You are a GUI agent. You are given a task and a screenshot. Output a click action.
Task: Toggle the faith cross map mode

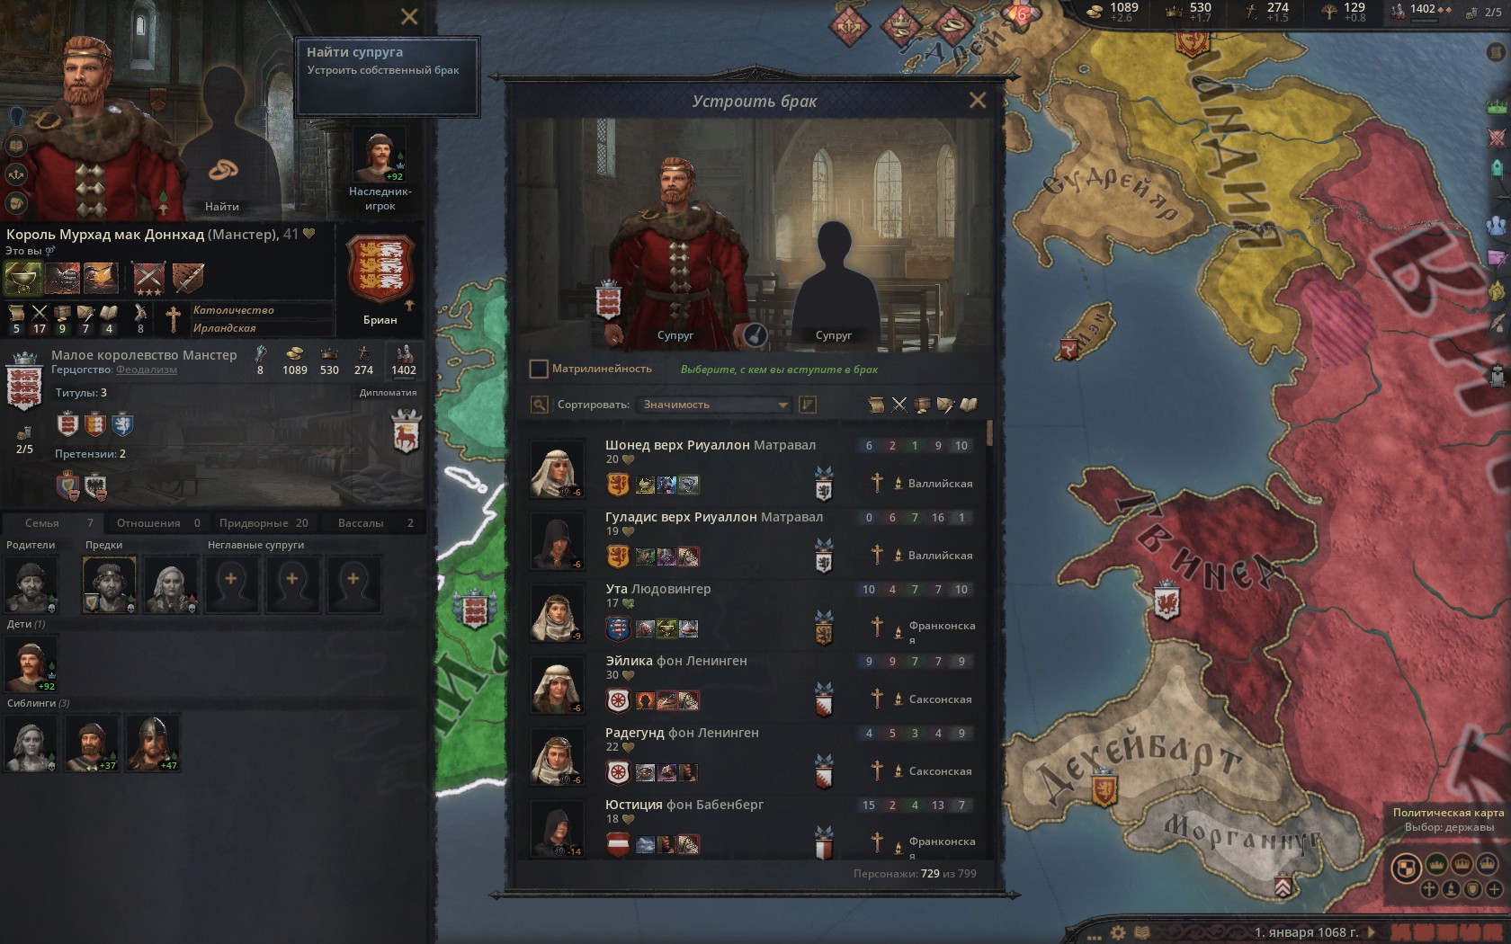click(1429, 889)
